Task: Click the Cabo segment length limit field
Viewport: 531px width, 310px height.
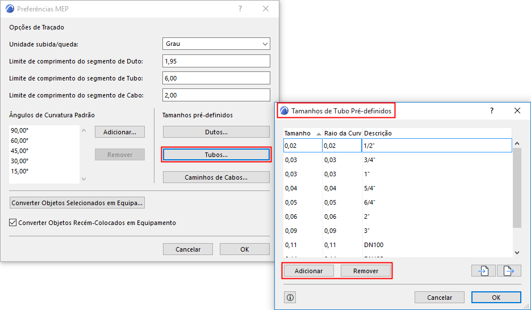Action: point(216,95)
